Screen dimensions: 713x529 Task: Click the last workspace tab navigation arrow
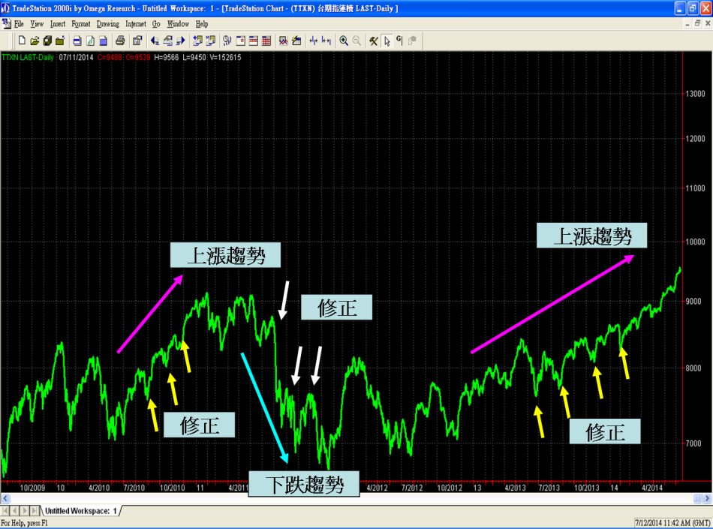(x=35, y=511)
